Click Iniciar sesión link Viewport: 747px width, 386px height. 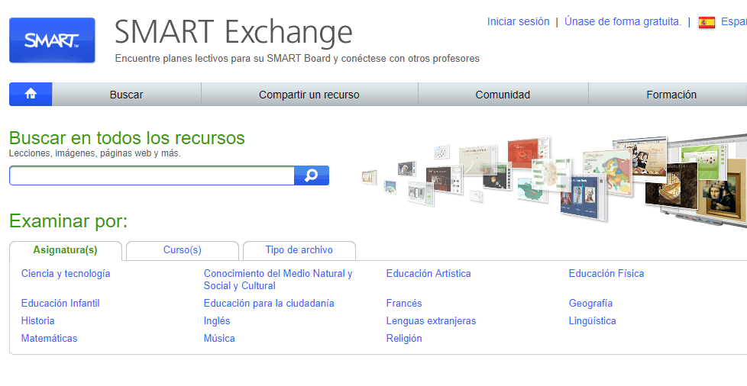[518, 21]
